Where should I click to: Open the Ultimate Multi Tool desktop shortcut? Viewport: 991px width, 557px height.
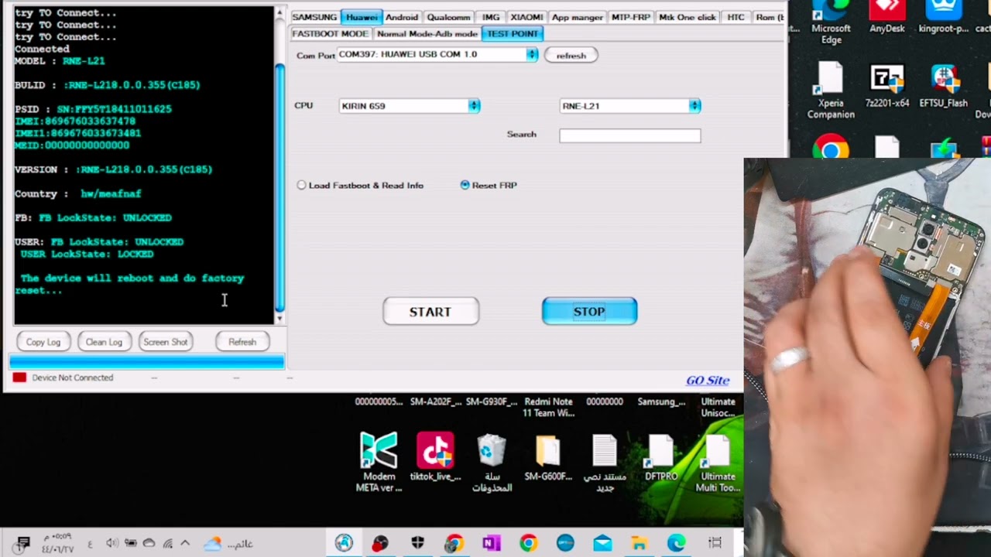click(x=718, y=462)
